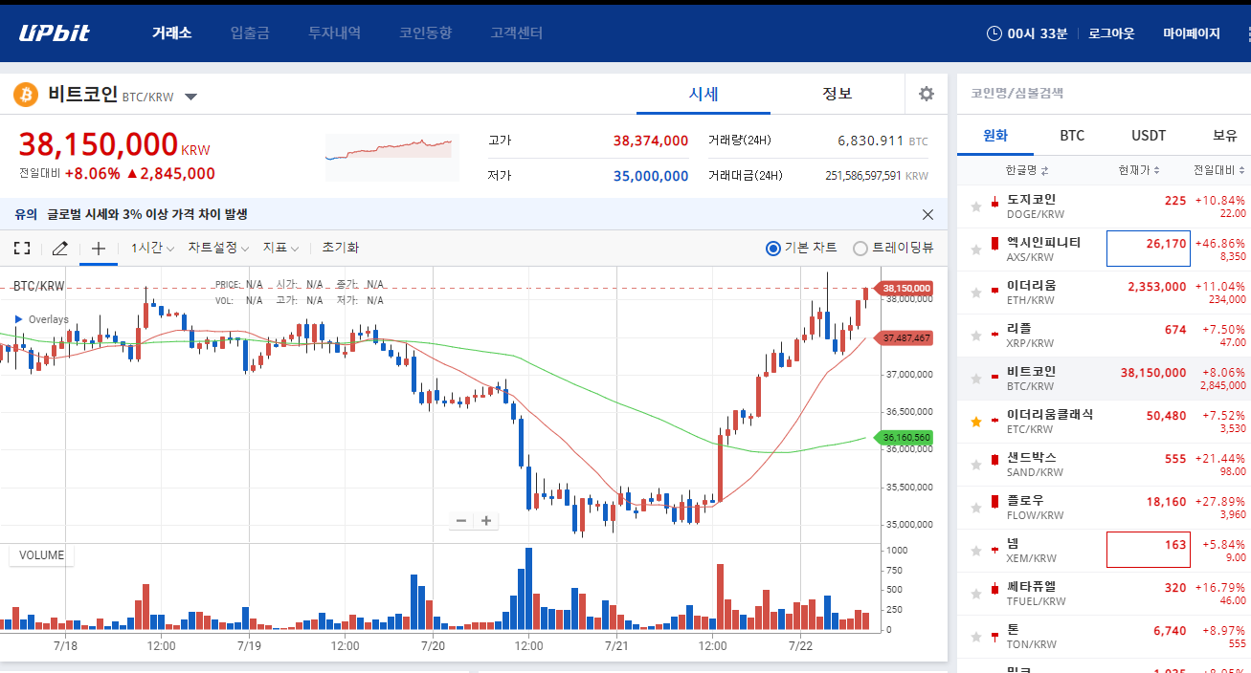Screen dimensions: 1251x673
Task: Favorite star for 이더리움
Action: (976, 293)
